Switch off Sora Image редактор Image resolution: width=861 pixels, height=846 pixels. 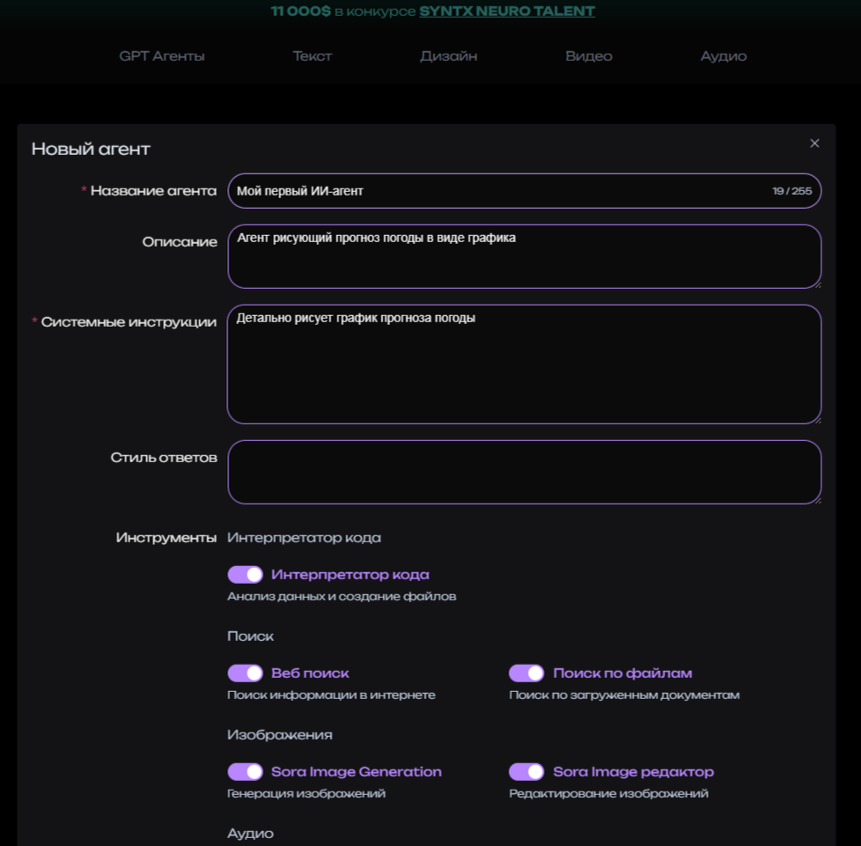pyautogui.click(x=526, y=772)
